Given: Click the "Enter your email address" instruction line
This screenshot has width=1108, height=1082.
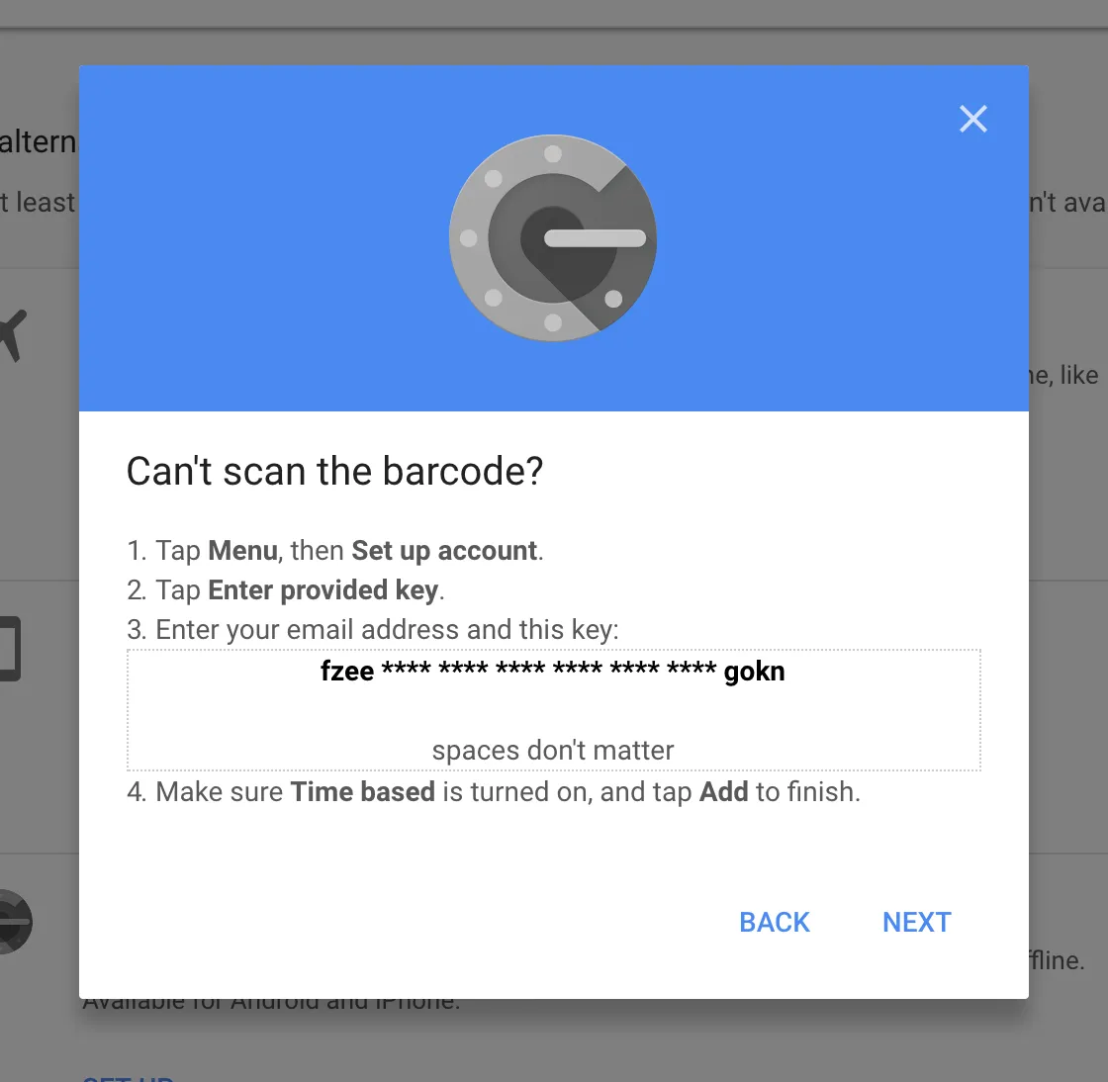Looking at the screenshot, I should pos(372,630).
